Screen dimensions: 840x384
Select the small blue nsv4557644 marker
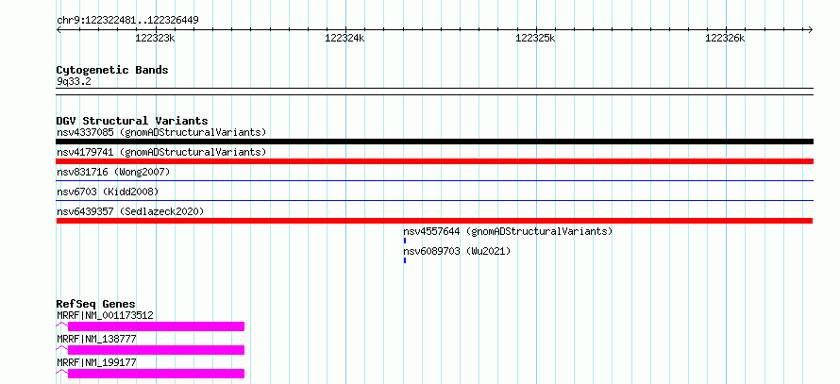405,241
